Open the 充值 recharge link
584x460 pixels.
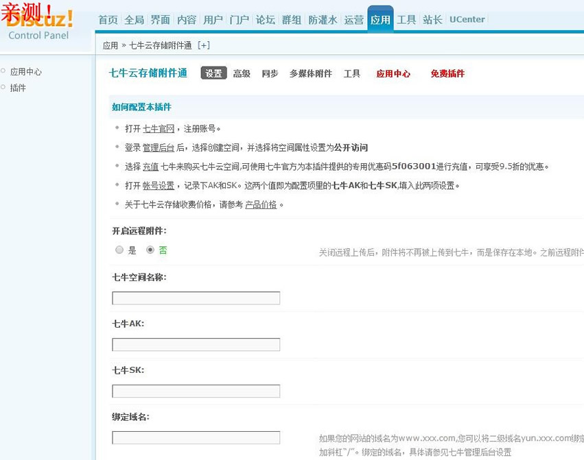(x=151, y=167)
